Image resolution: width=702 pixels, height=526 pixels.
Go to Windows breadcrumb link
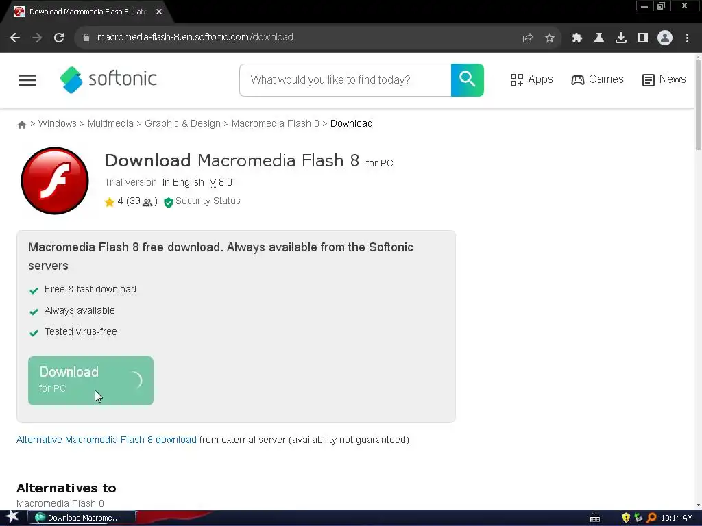point(58,123)
